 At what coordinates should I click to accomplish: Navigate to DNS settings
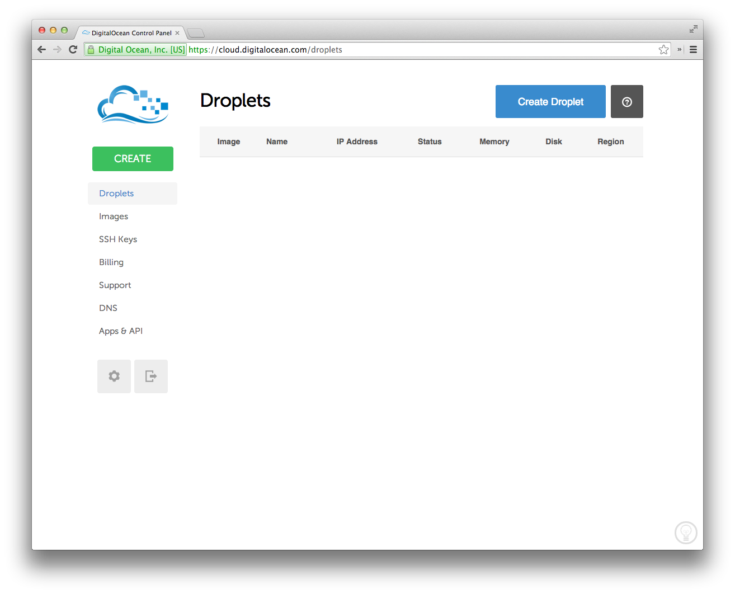coord(108,308)
